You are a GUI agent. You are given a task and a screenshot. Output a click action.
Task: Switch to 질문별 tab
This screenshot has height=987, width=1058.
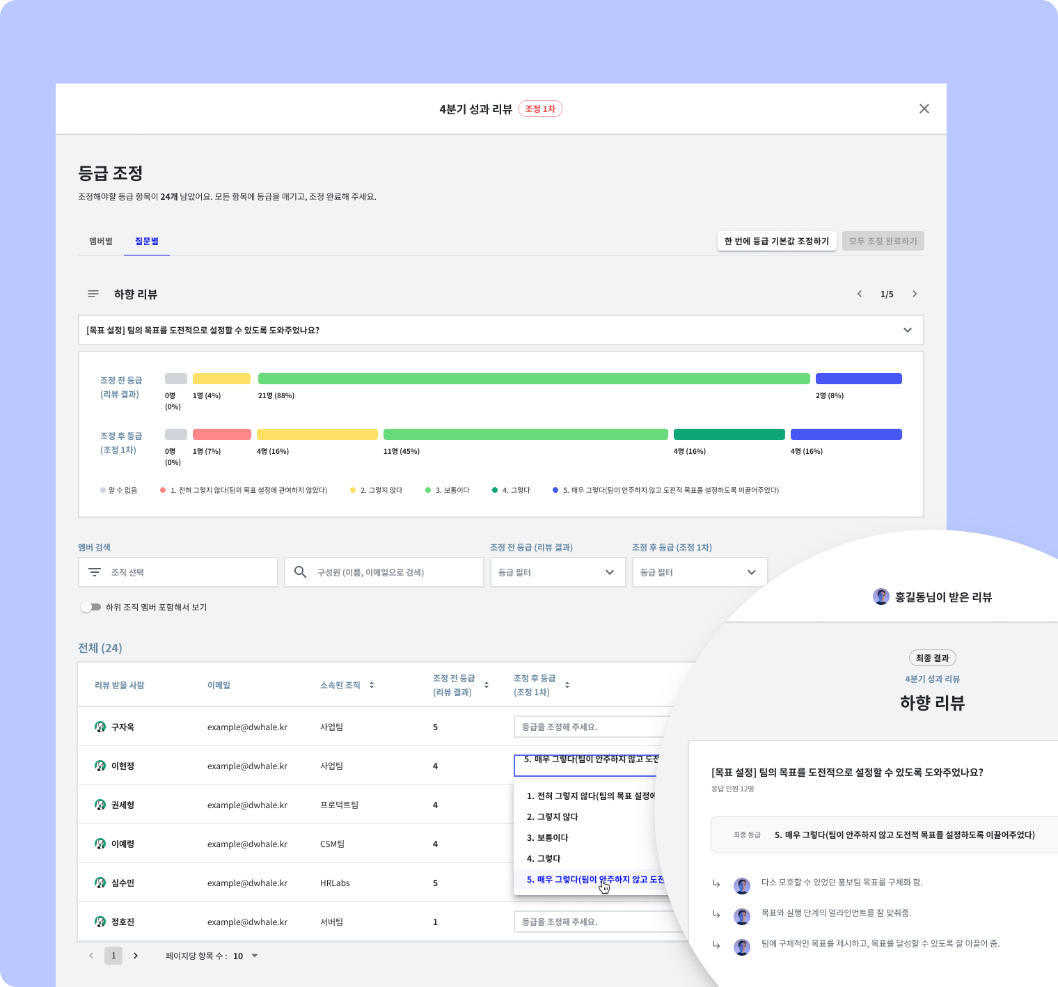pyautogui.click(x=147, y=241)
